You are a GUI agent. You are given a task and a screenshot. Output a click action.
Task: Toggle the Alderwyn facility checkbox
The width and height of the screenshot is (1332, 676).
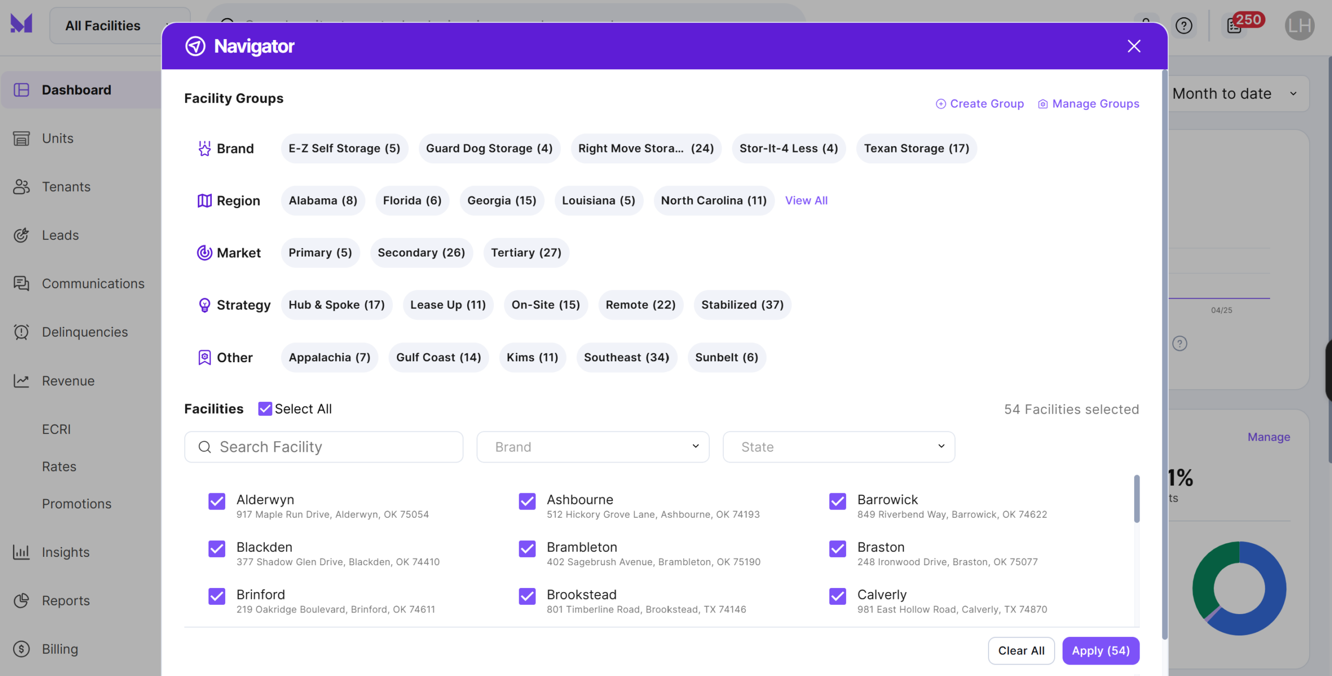point(217,501)
